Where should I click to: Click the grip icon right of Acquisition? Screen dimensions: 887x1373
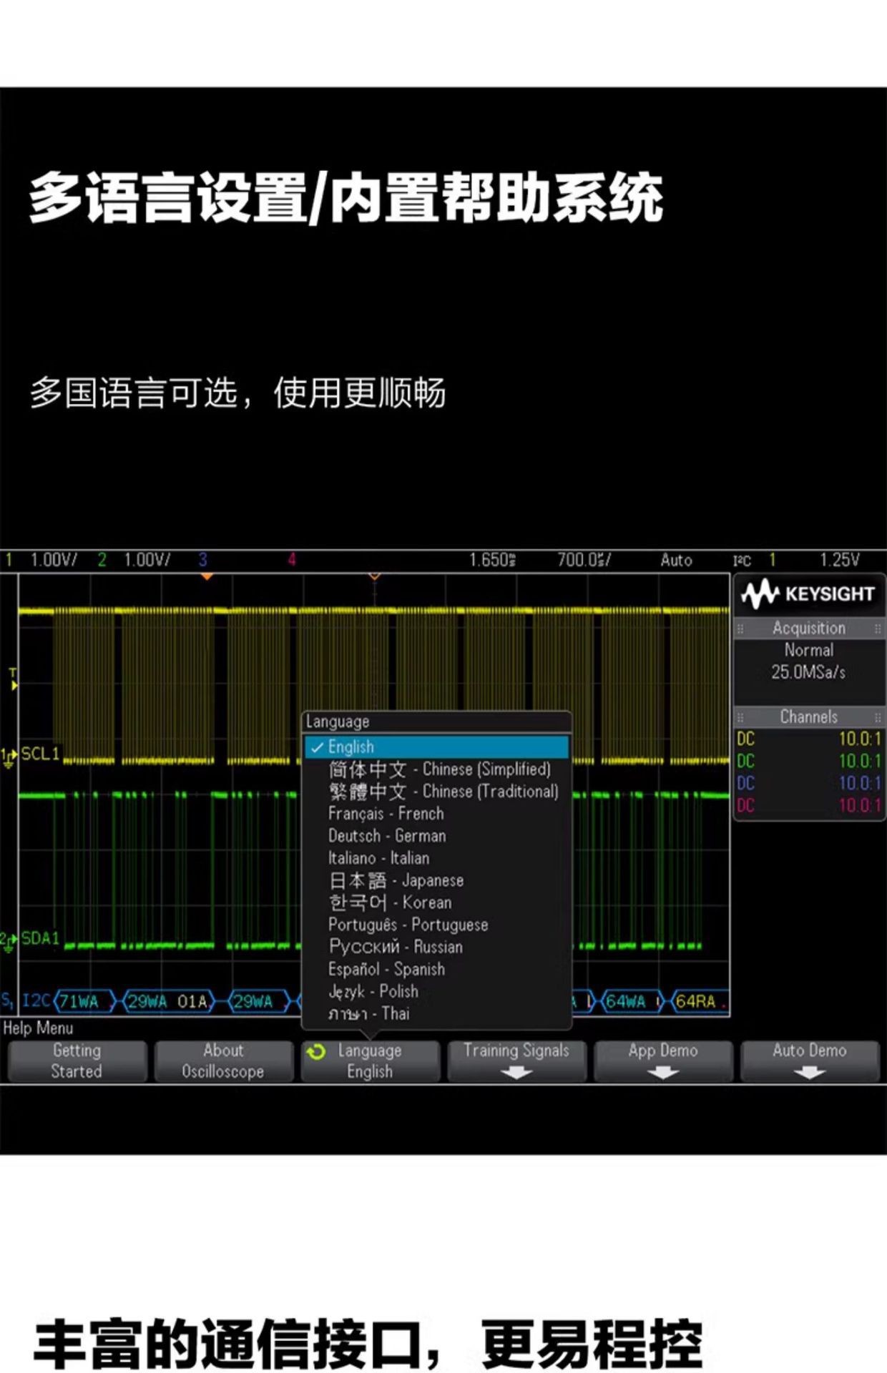(877, 629)
